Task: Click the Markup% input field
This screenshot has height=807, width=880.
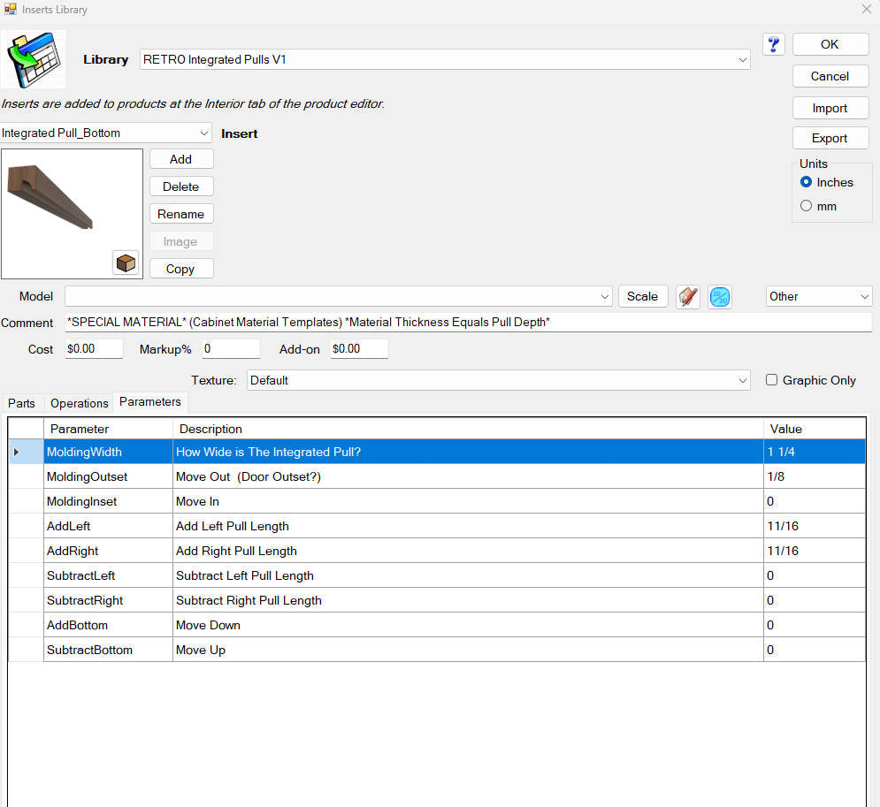Action: [231, 349]
